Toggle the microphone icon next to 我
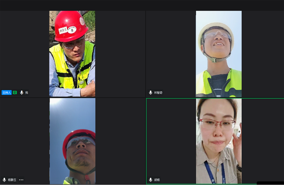Viewport: 284px width, 185px height. (22, 92)
